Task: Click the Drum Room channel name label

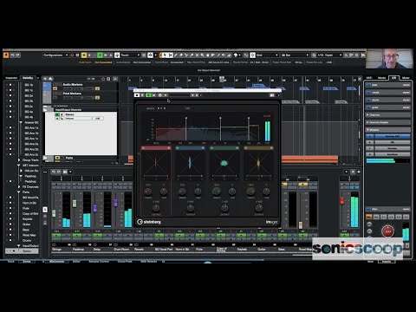Action: [x=121, y=249]
